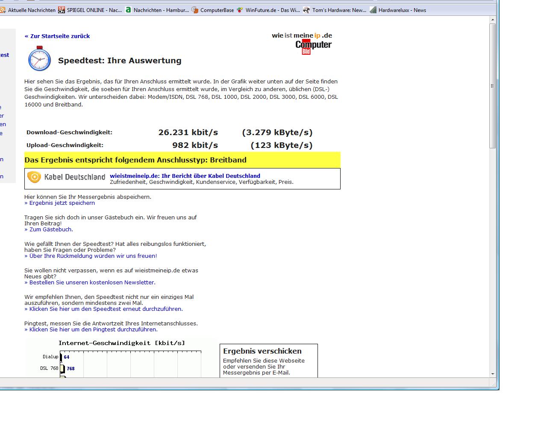Open the Nachrichten - Hamburg bookmark

[x=157, y=10]
